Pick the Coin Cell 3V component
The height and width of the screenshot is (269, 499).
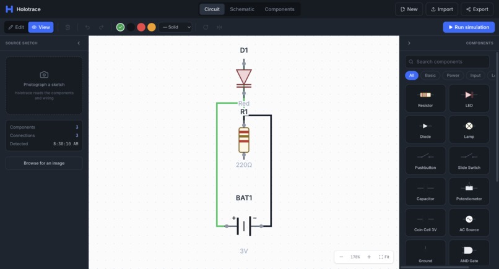tap(425, 223)
